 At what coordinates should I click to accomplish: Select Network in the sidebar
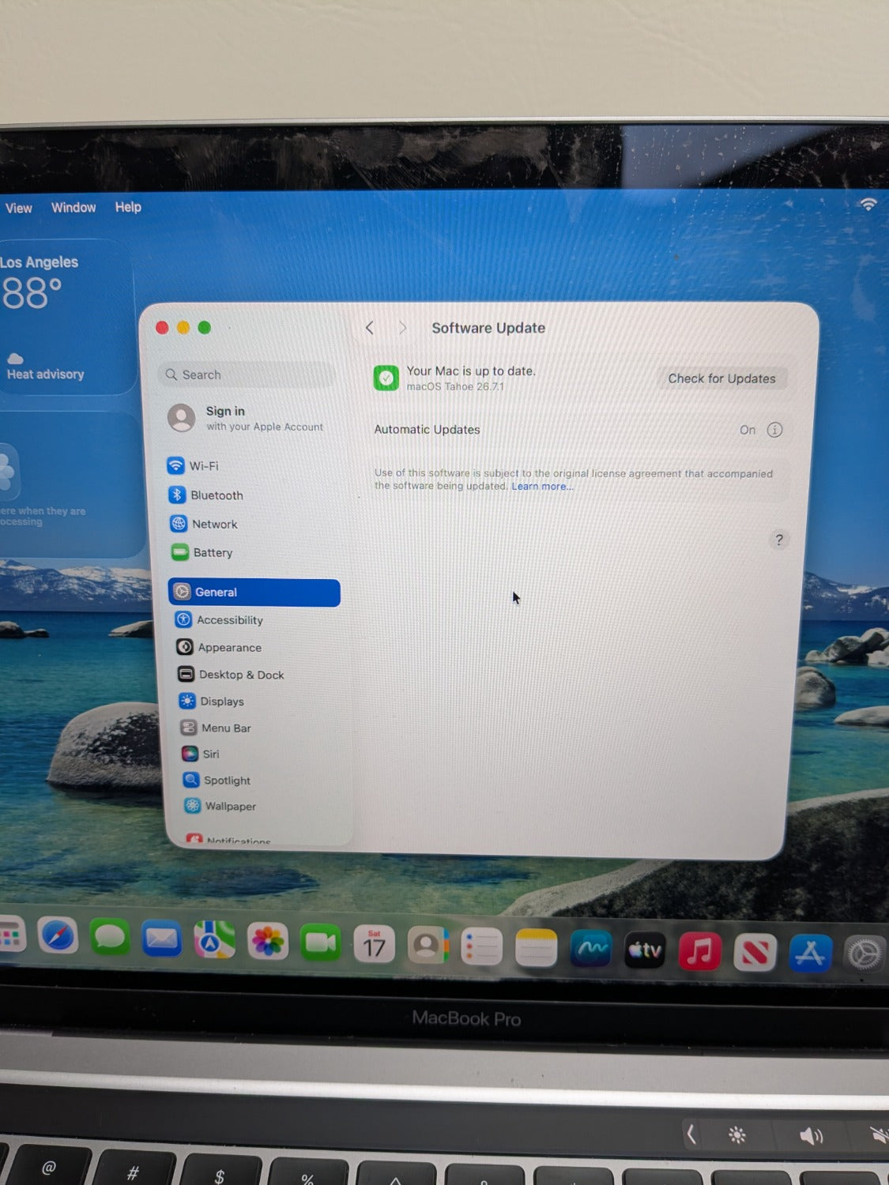pos(205,524)
